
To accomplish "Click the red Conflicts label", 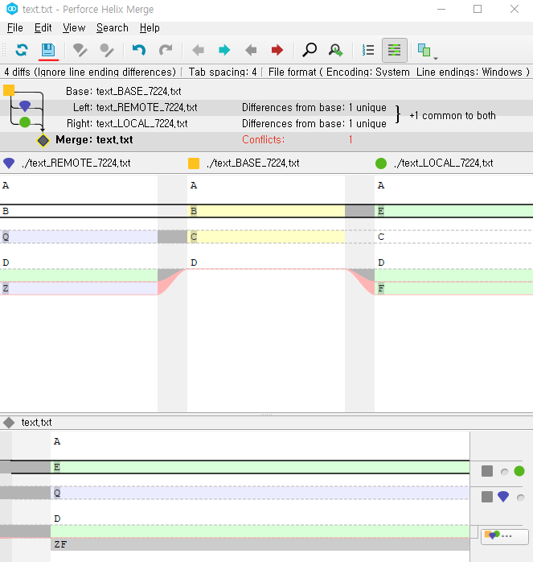I will (264, 139).
